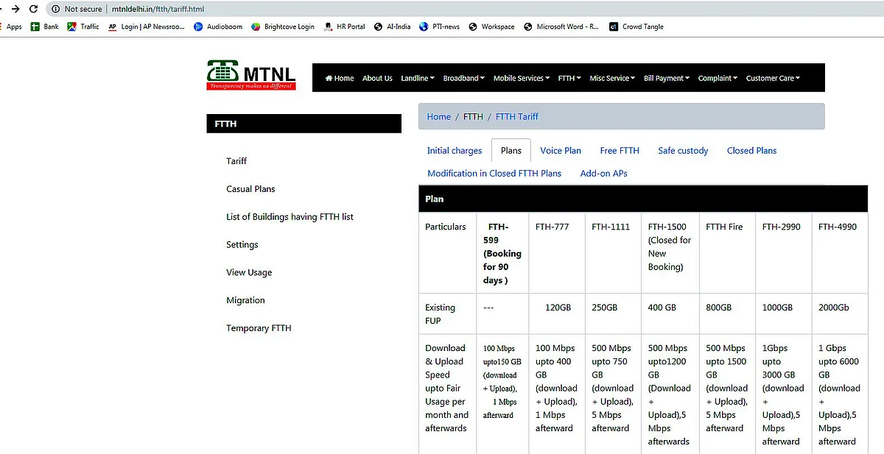Click Home in the breadcrumb
This screenshot has height=454, width=884.
click(x=438, y=116)
